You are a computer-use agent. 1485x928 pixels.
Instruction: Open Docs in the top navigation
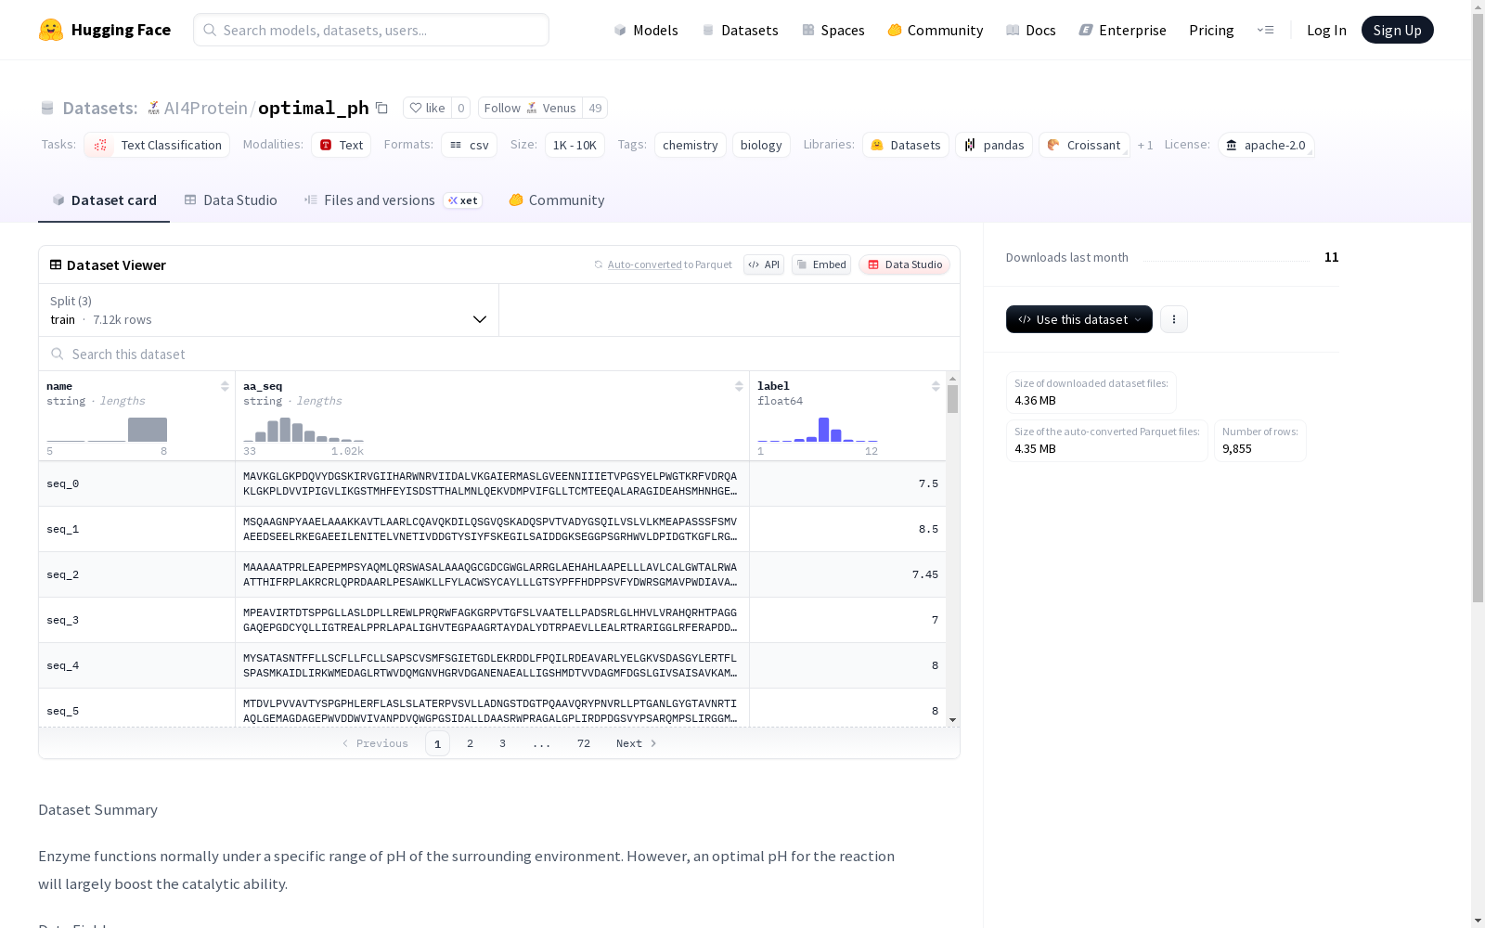(x=1031, y=30)
